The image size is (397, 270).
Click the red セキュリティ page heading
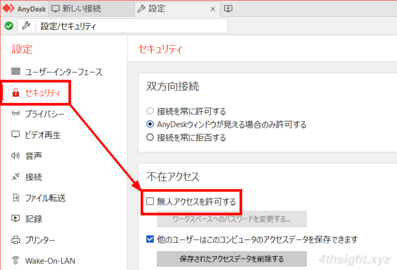(x=160, y=49)
